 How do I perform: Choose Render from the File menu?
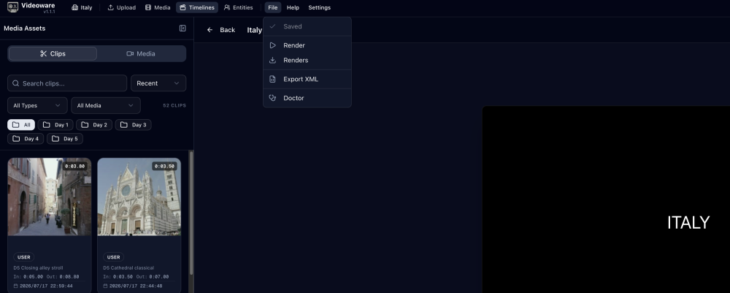click(x=307, y=45)
